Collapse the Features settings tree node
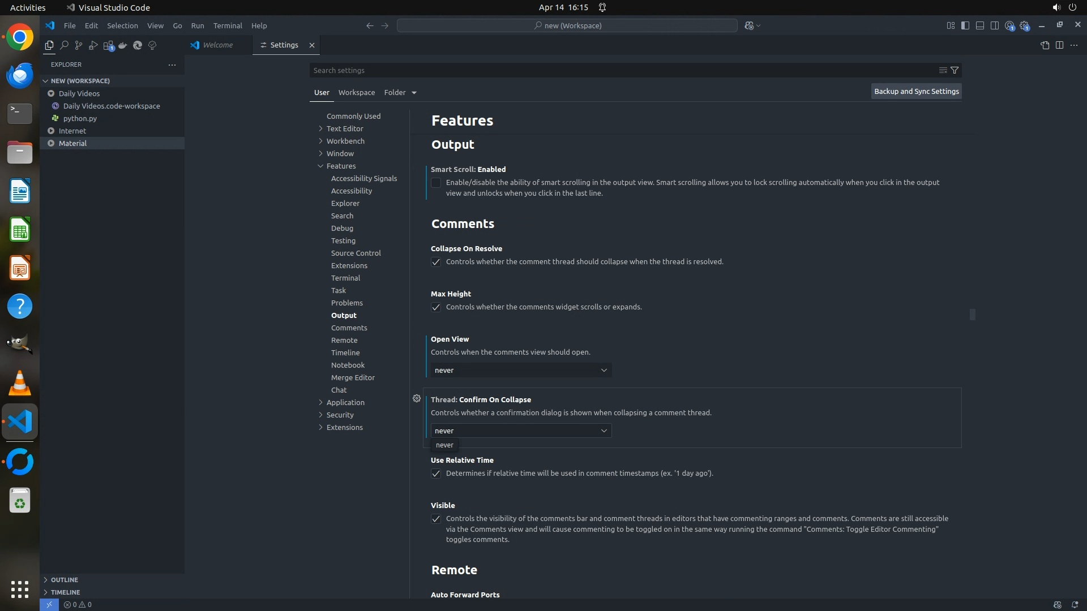This screenshot has height=611, width=1087. (320, 166)
